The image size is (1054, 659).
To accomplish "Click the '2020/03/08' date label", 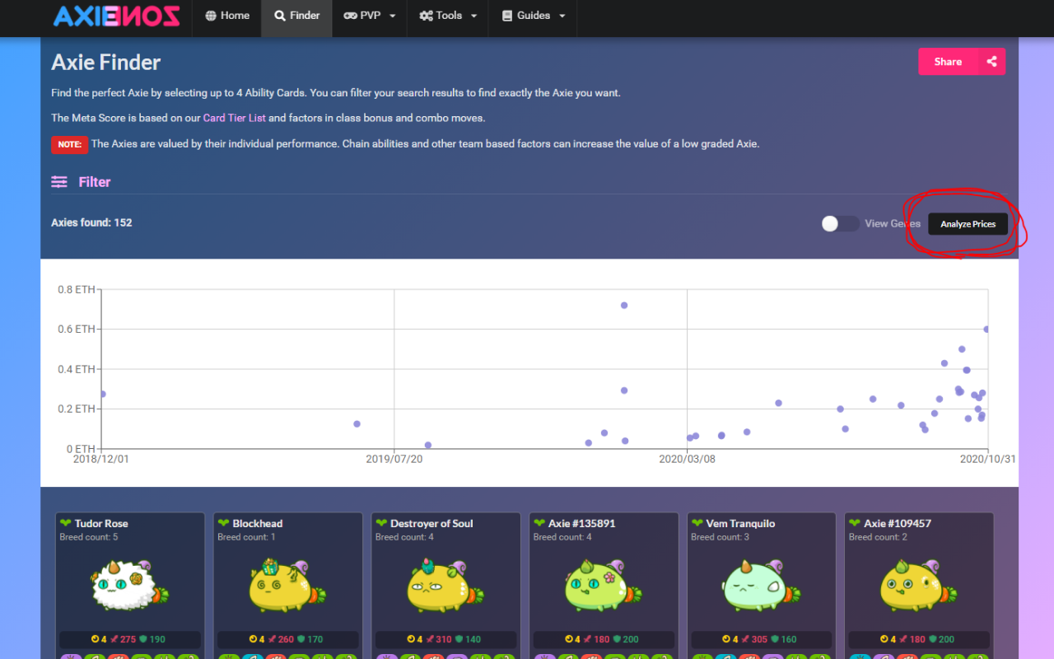I will tap(688, 459).
